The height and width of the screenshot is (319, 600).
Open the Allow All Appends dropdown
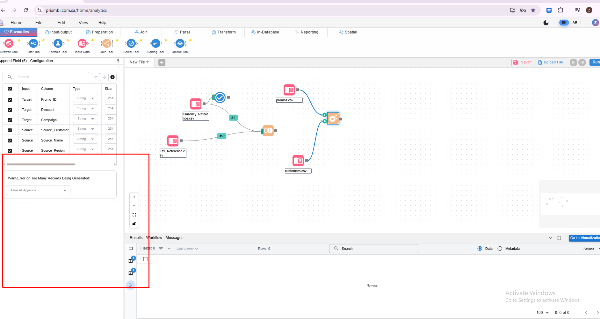click(38, 190)
